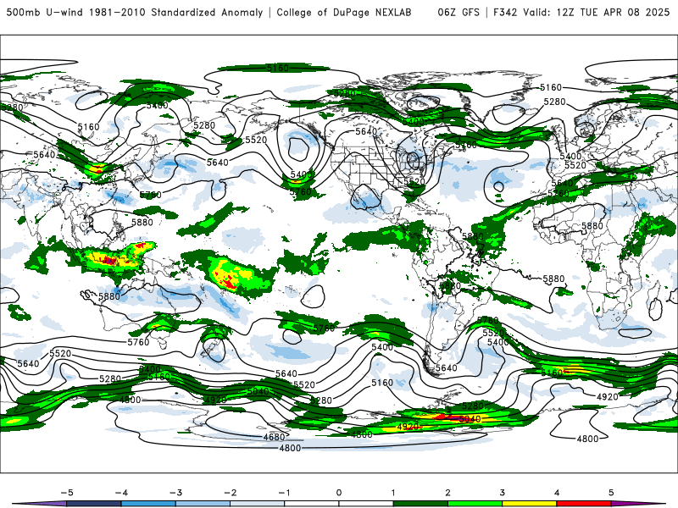Click the 'College of DuPage NEXLAB' label
This screenshot has height=508, width=678.
[344, 12]
